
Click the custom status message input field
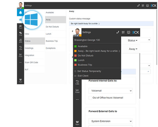tap(111, 24)
